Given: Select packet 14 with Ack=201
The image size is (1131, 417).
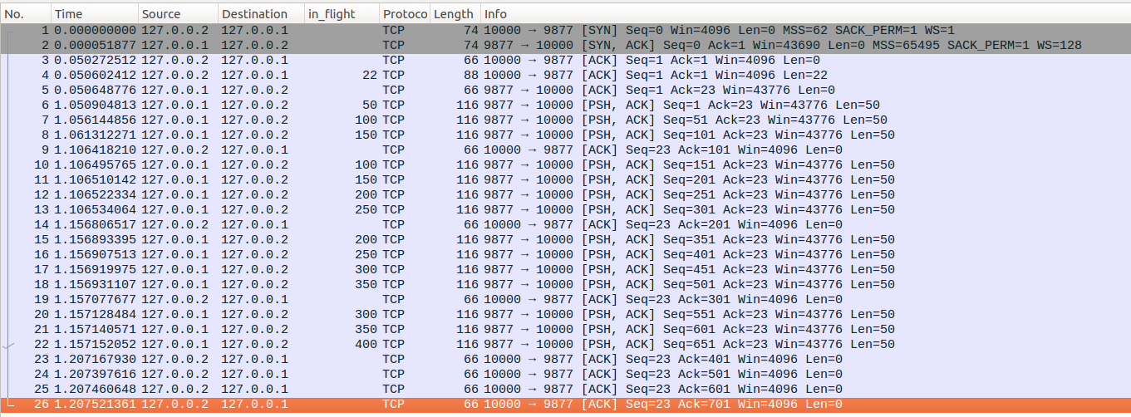Looking at the screenshot, I should click(x=565, y=225).
